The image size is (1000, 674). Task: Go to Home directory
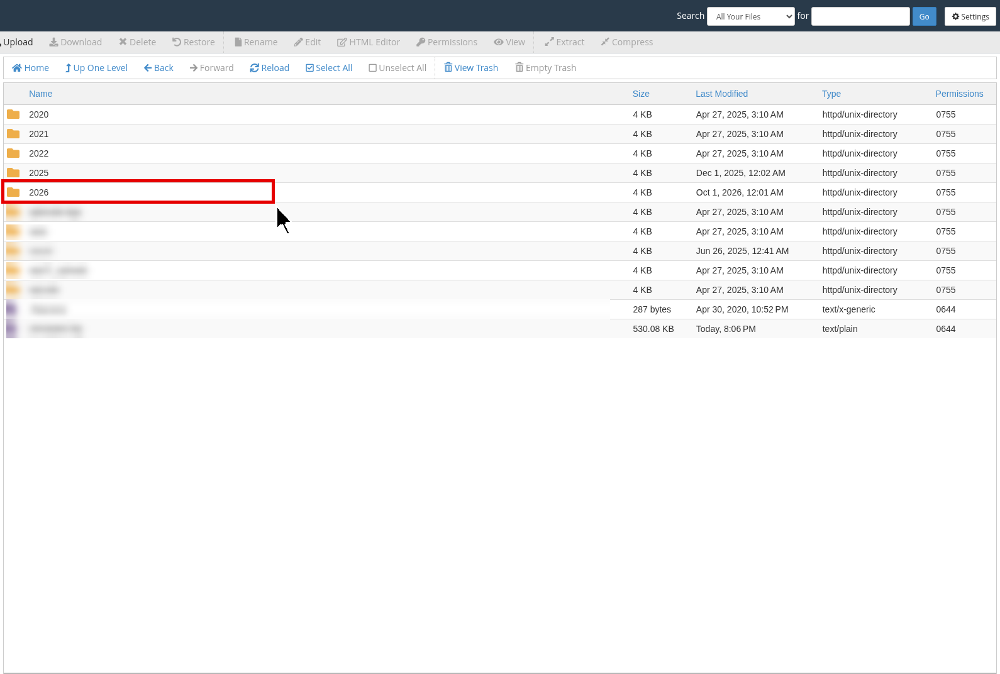30,68
